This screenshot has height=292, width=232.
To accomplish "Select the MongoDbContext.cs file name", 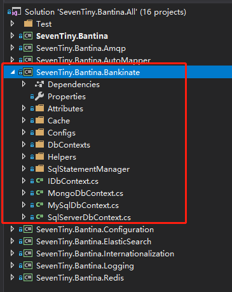I will [x=85, y=193].
